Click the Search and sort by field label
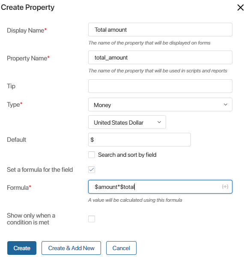Image resolution: width=244 pixels, height=257 pixels. click(x=127, y=155)
